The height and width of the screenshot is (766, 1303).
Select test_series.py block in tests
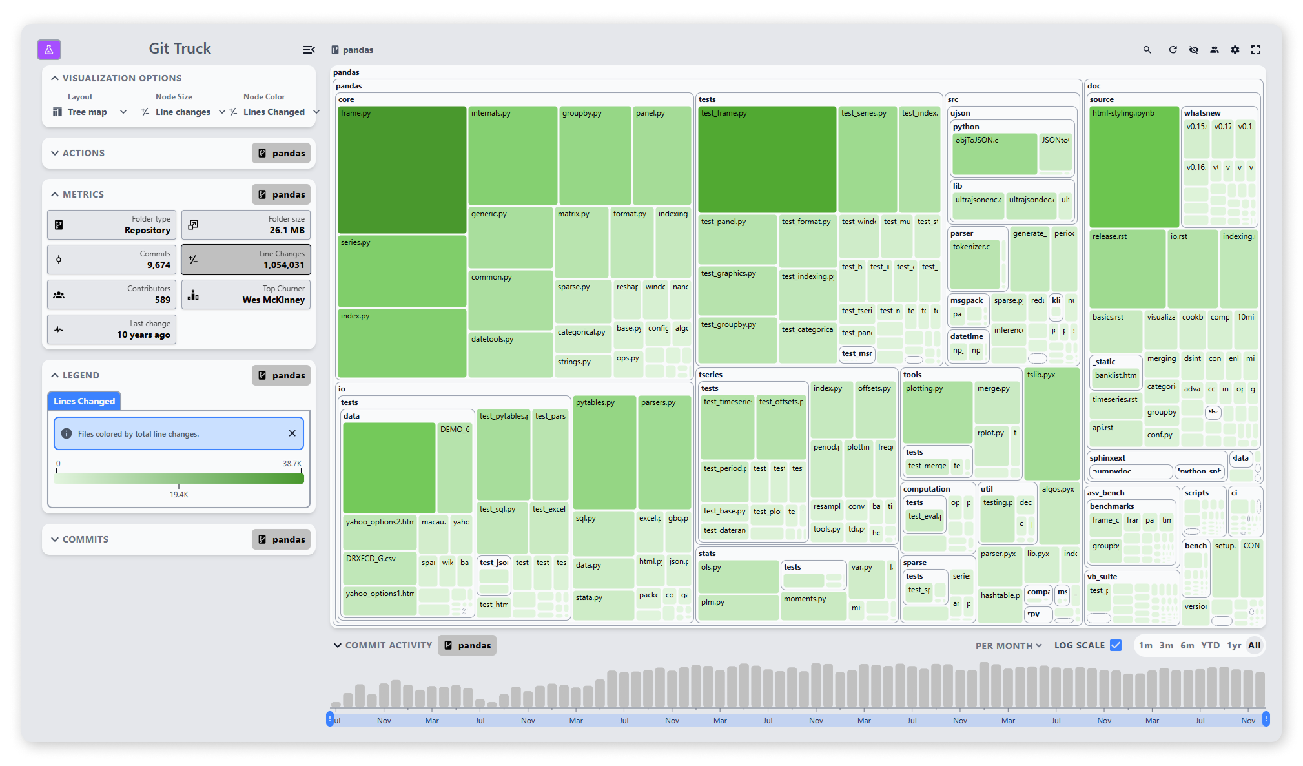click(x=867, y=160)
